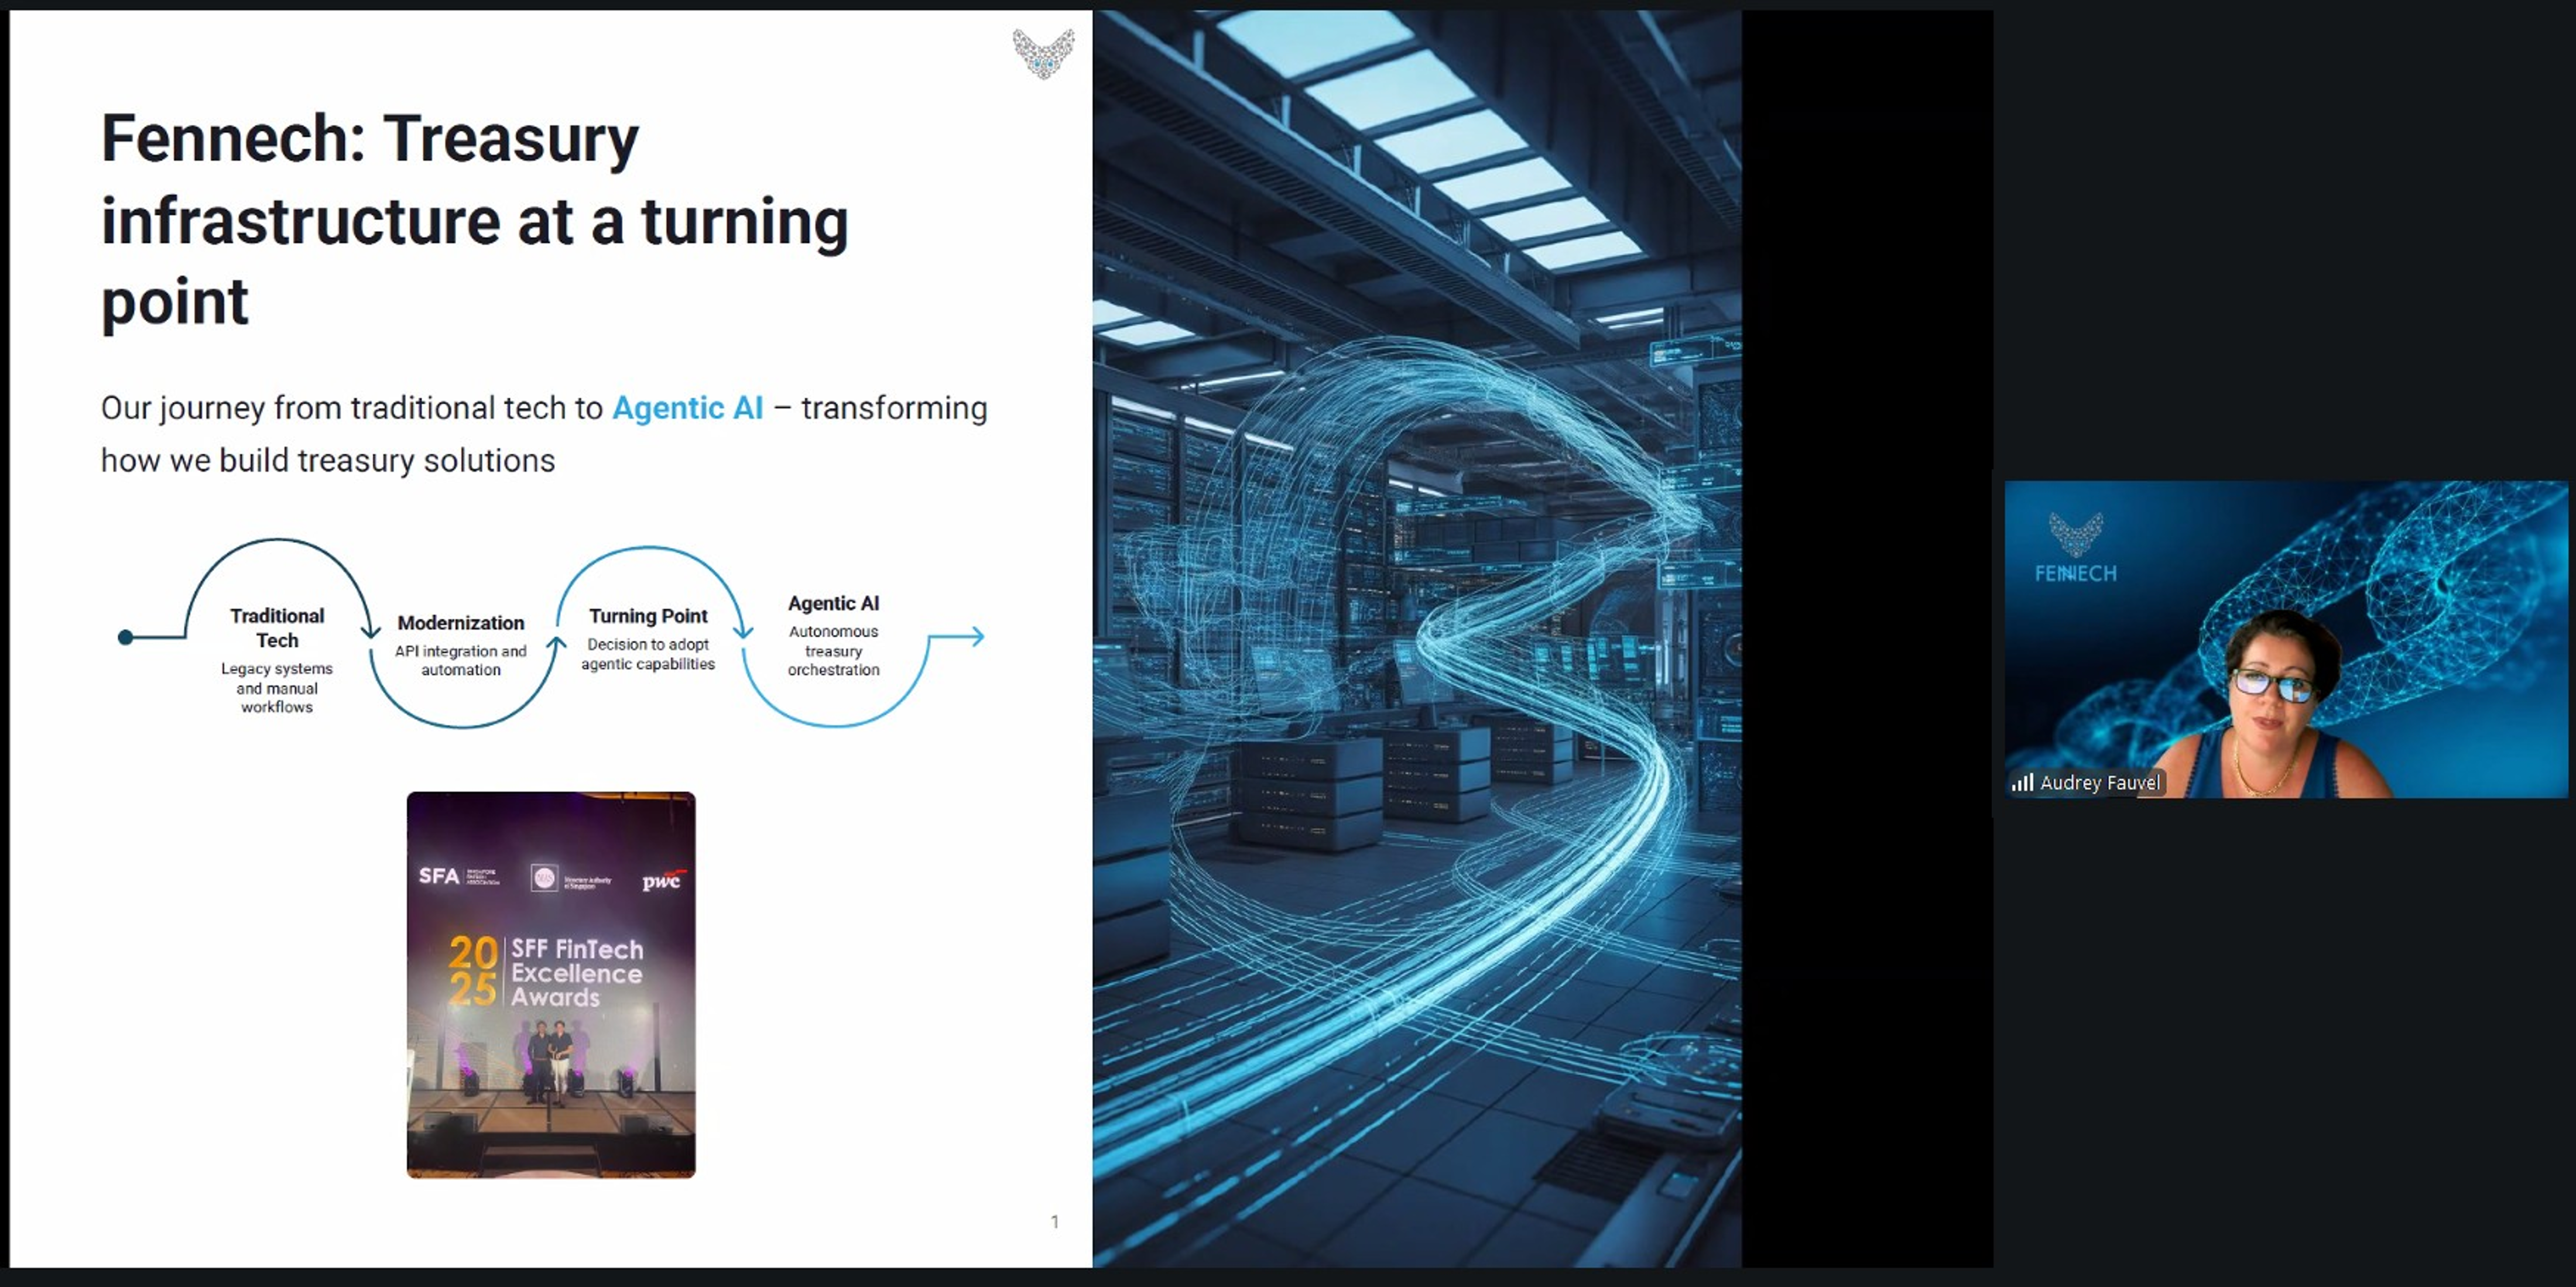Click the starting dot of journey timeline
Screen dimensions: 2576x1287
point(125,637)
